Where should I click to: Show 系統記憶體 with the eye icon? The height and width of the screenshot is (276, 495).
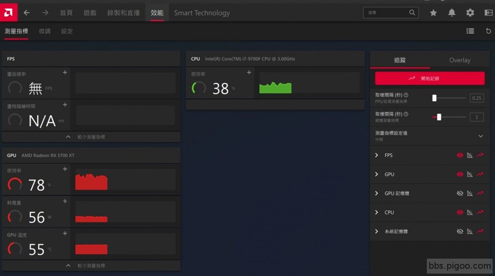[x=460, y=231]
